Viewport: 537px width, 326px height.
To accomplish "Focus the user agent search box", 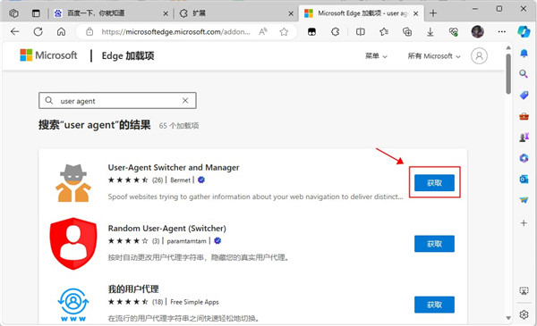I will (117, 100).
